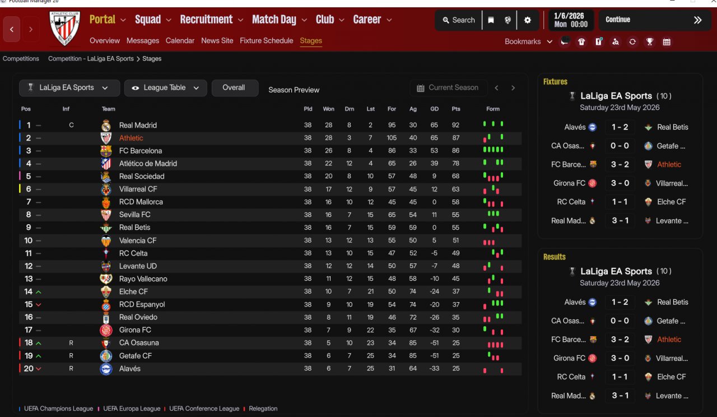Screen dimensions: 717x417
Task: Expand the Squad menu
Action: 153,20
